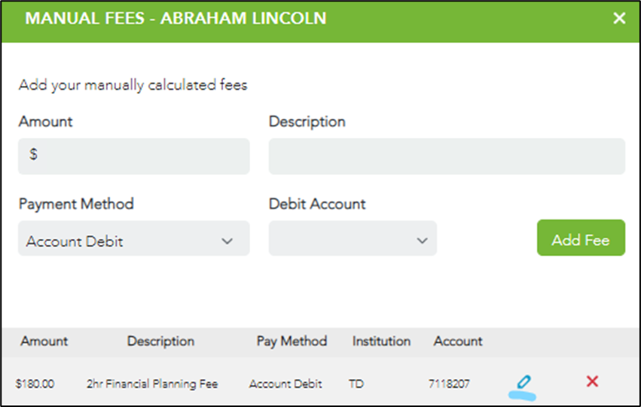This screenshot has width=641, height=407.
Task: Edit the 2hr Financial Planning Fee entry
Action: [x=523, y=382]
